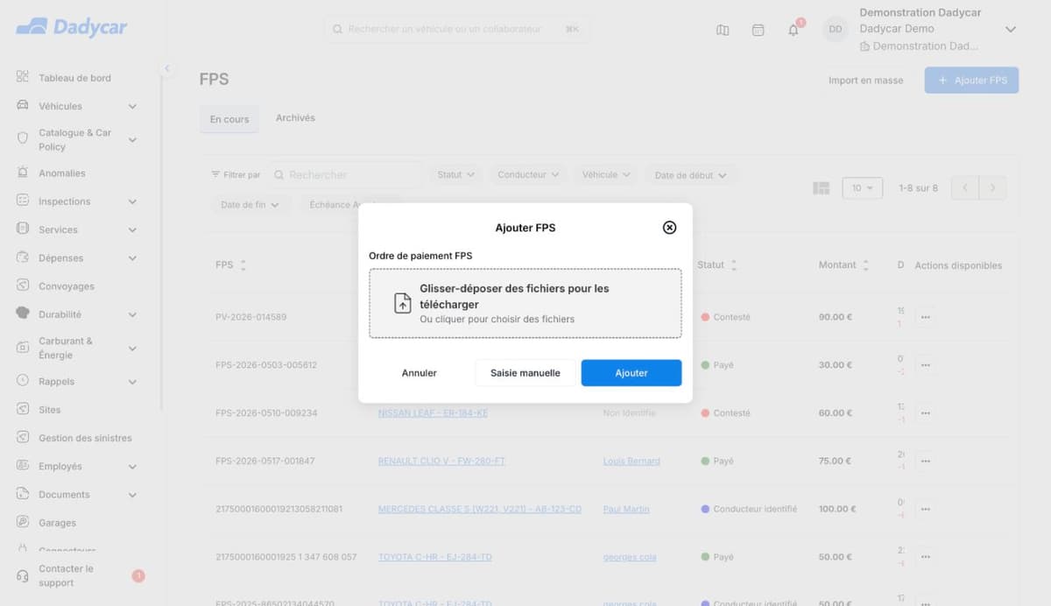Choose Saisie manuelle option

(525, 373)
